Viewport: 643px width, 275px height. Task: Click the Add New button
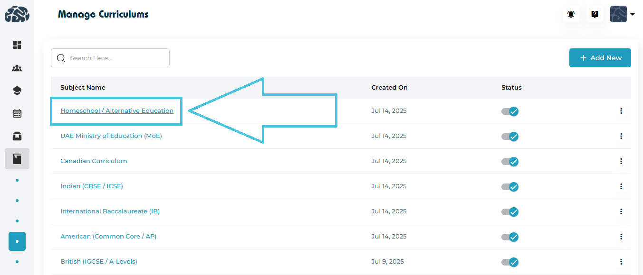600,58
